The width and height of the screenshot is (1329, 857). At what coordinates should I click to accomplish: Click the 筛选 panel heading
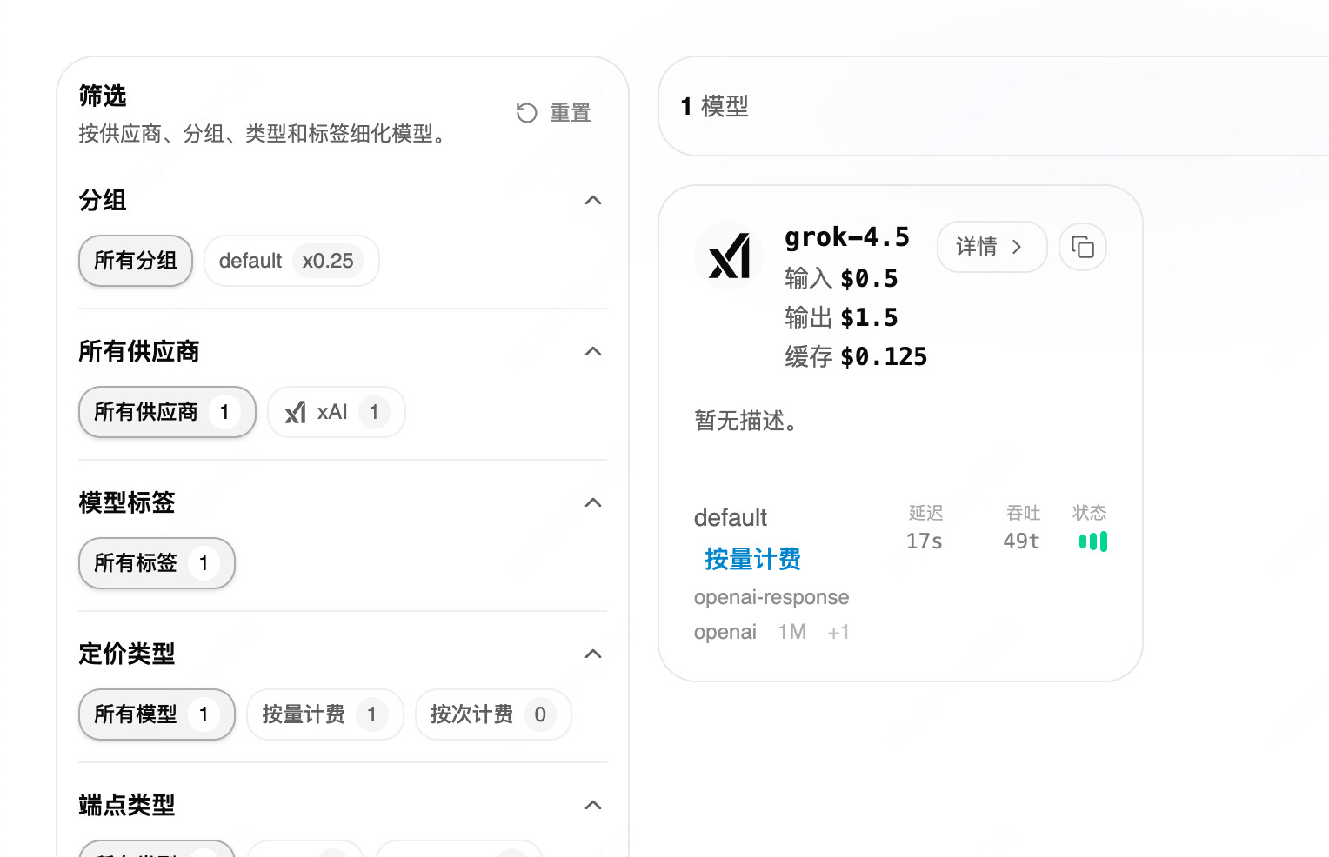[103, 96]
